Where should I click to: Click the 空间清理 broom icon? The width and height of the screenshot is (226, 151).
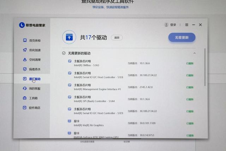pyautogui.click(x=25, y=59)
